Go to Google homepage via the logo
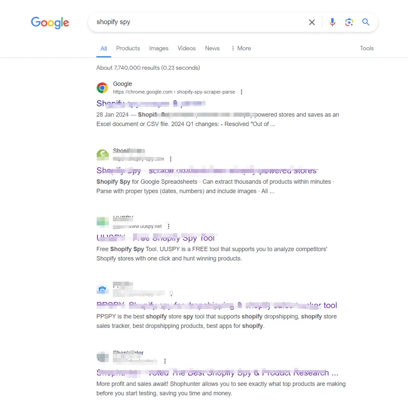The image size is (408, 406). [50, 23]
